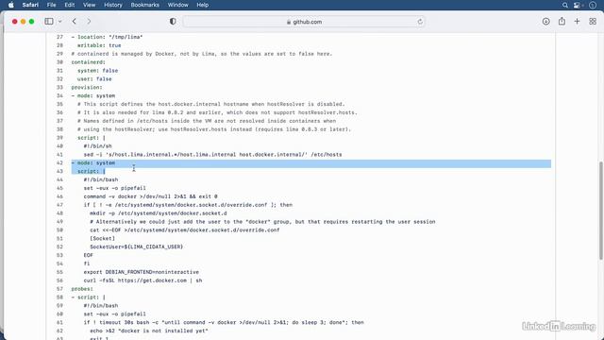Screen dimensions: 604x340
Task: Open Control Center in menu bar
Action: coord(577,5)
